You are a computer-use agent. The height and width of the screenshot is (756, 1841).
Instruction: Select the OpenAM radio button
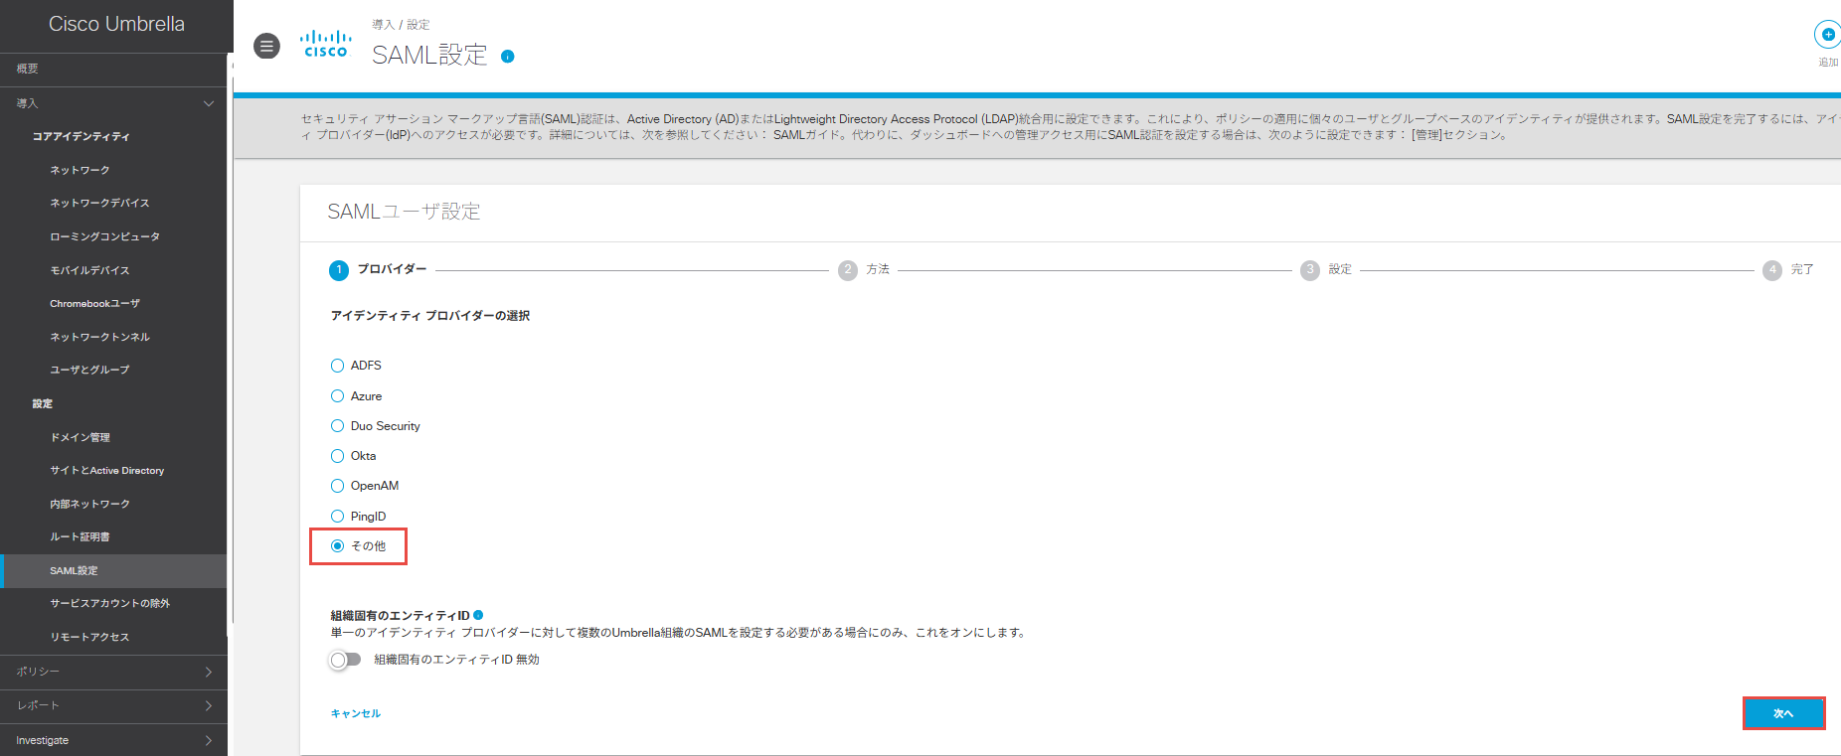point(337,486)
